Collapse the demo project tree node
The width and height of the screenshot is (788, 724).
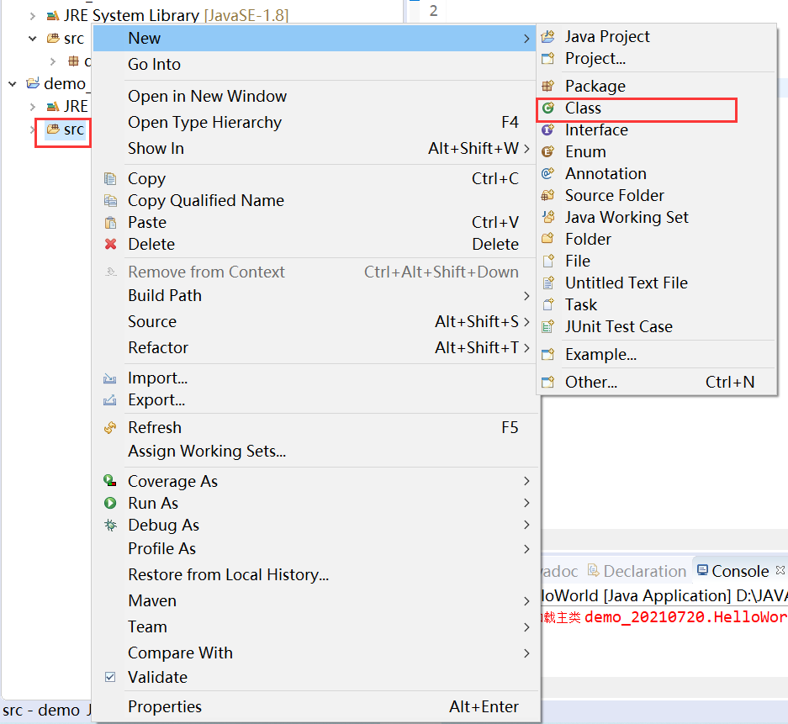13,83
